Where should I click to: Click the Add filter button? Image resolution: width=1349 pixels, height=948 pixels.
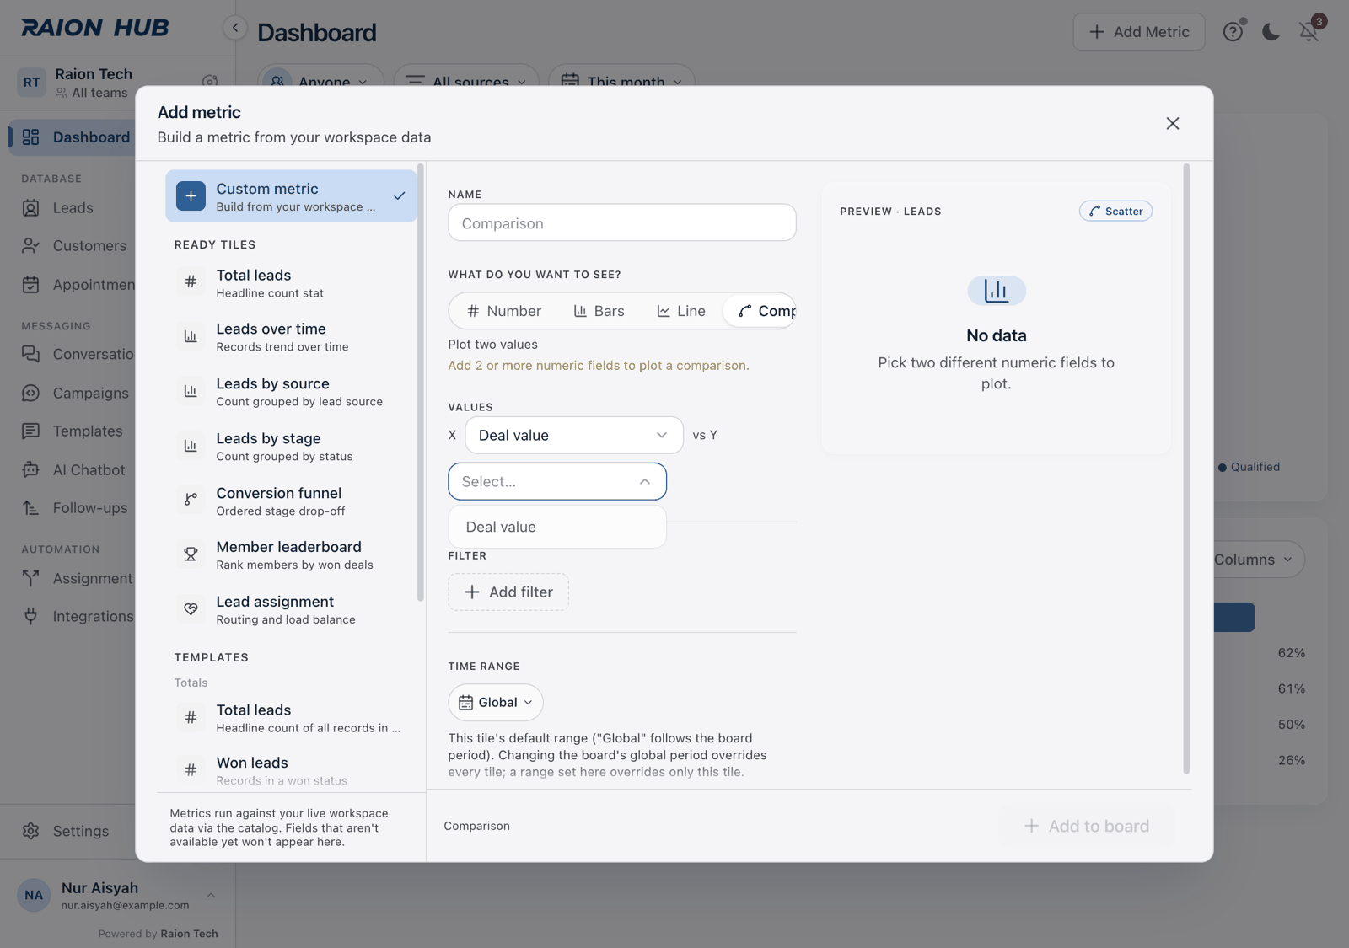point(508,592)
